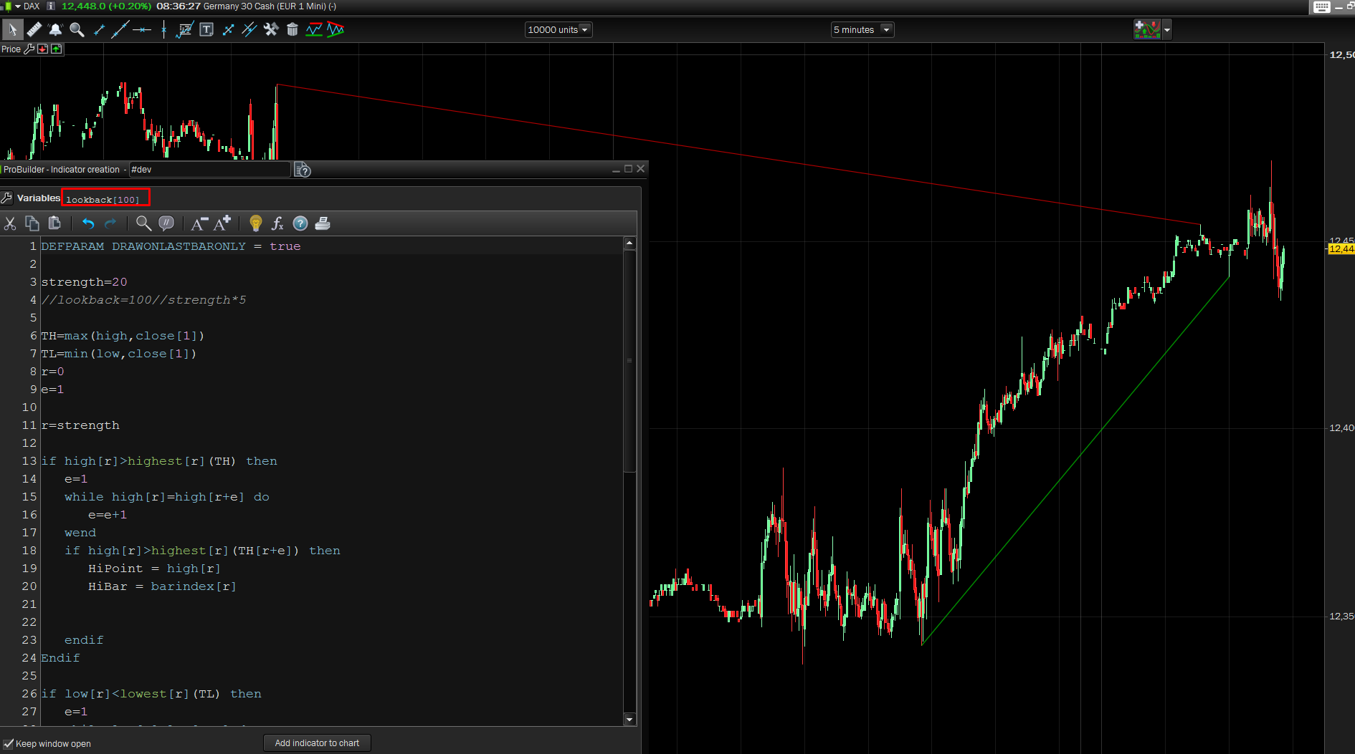Click the 'TH=max(high,close[1])' code line
The image size is (1355, 754).
click(x=123, y=336)
